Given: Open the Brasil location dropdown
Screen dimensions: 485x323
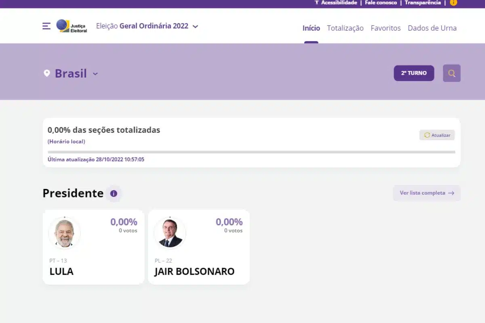Looking at the screenshot, I should (95, 74).
